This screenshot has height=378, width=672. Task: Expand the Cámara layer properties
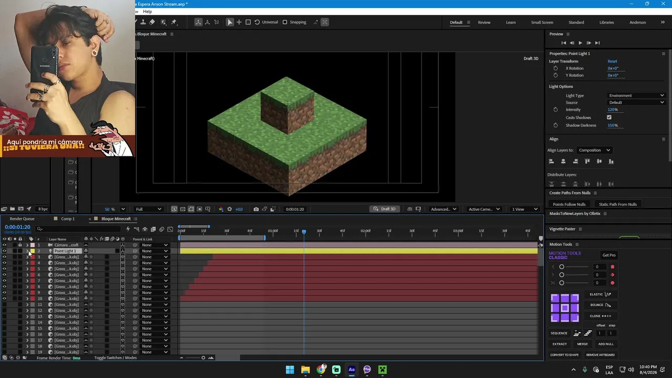(27, 245)
